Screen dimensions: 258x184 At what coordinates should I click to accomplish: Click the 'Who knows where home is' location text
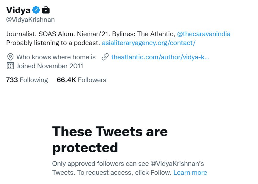[56, 57]
